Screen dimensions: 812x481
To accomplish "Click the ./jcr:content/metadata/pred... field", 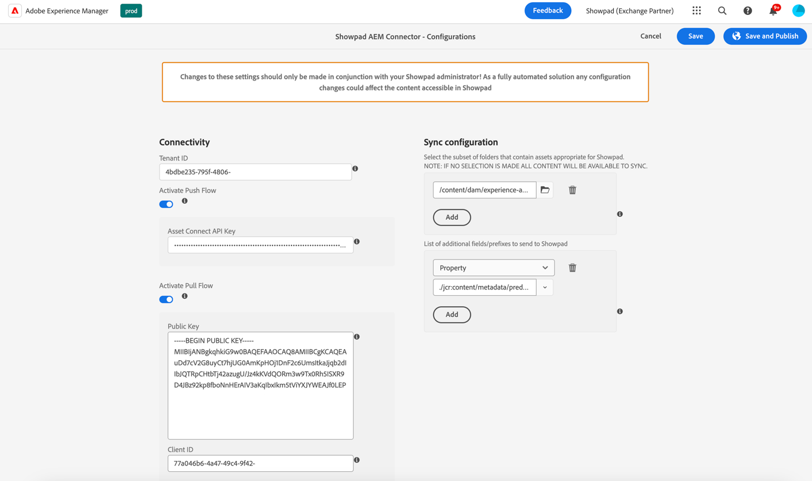I will [484, 287].
